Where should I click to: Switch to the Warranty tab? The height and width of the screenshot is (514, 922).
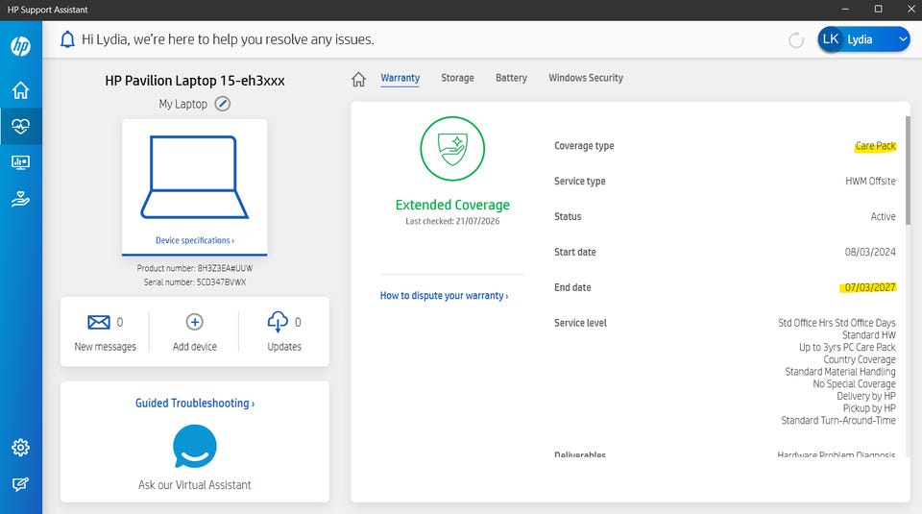400,78
